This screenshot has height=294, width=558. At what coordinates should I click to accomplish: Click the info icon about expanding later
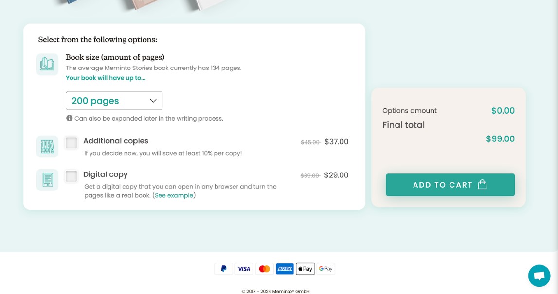[70, 118]
